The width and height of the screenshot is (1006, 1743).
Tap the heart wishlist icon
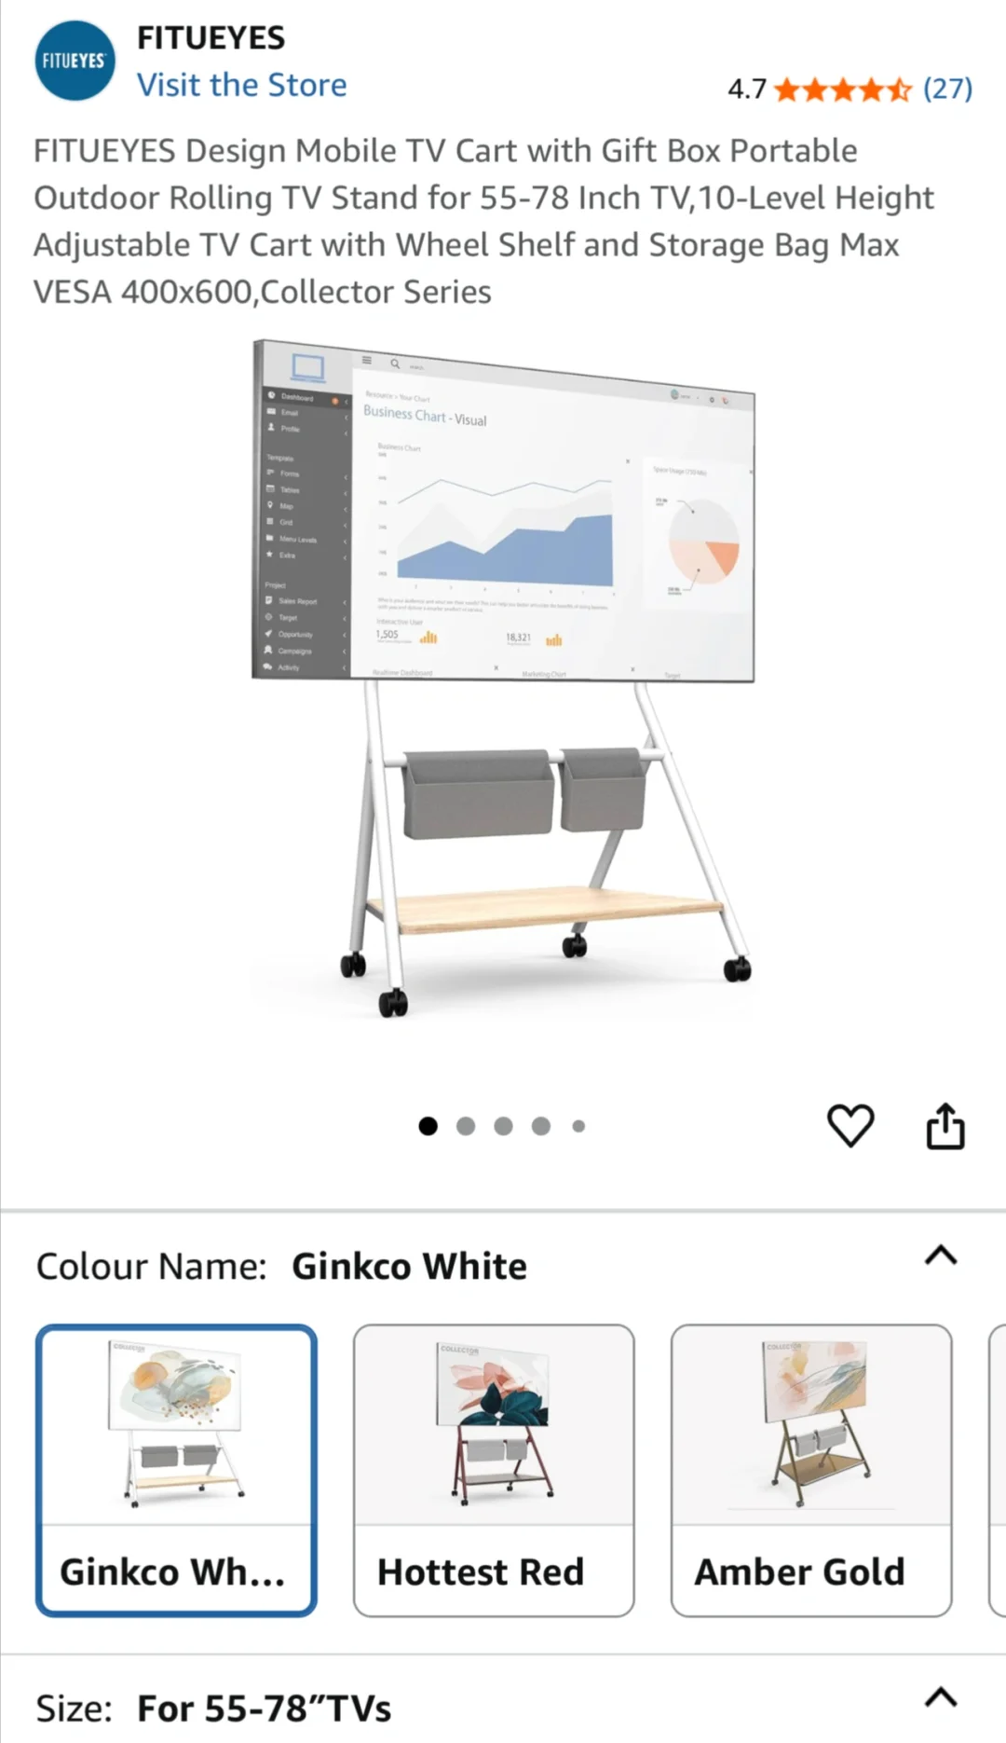point(850,1125)
